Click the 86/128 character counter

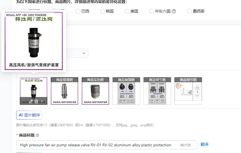[185, 145]
